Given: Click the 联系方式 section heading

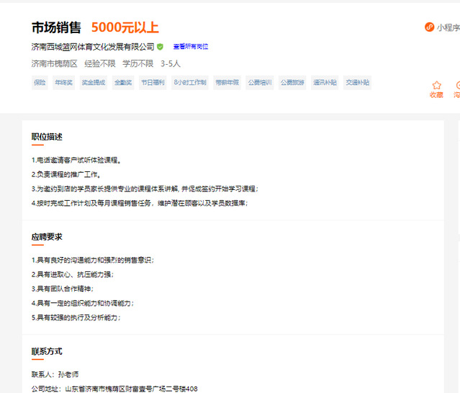Looking at the screenshot, I should (x=47, y=351).
